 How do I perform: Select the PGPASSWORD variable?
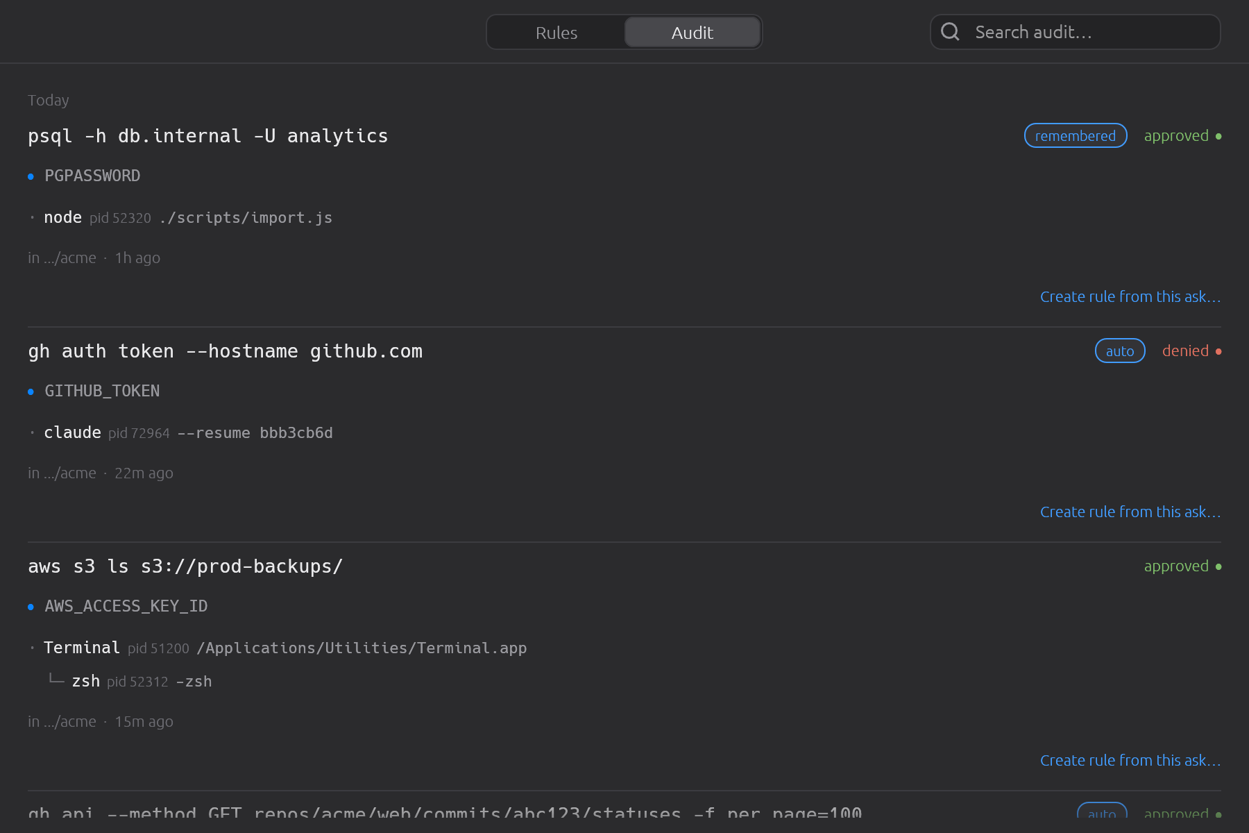(x=92, y=176)
